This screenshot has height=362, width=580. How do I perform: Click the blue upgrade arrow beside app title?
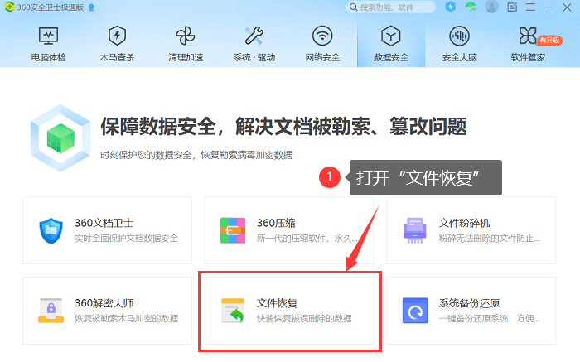click(90, 7)
